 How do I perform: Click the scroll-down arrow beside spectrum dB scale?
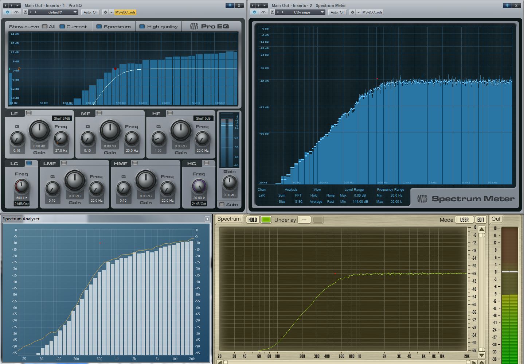[482, 355]
